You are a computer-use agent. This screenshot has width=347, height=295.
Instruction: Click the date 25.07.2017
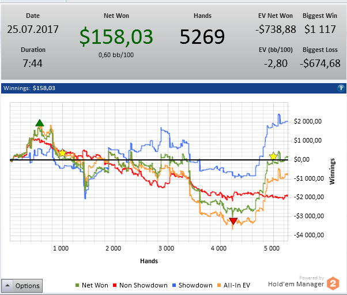point(33,29)
